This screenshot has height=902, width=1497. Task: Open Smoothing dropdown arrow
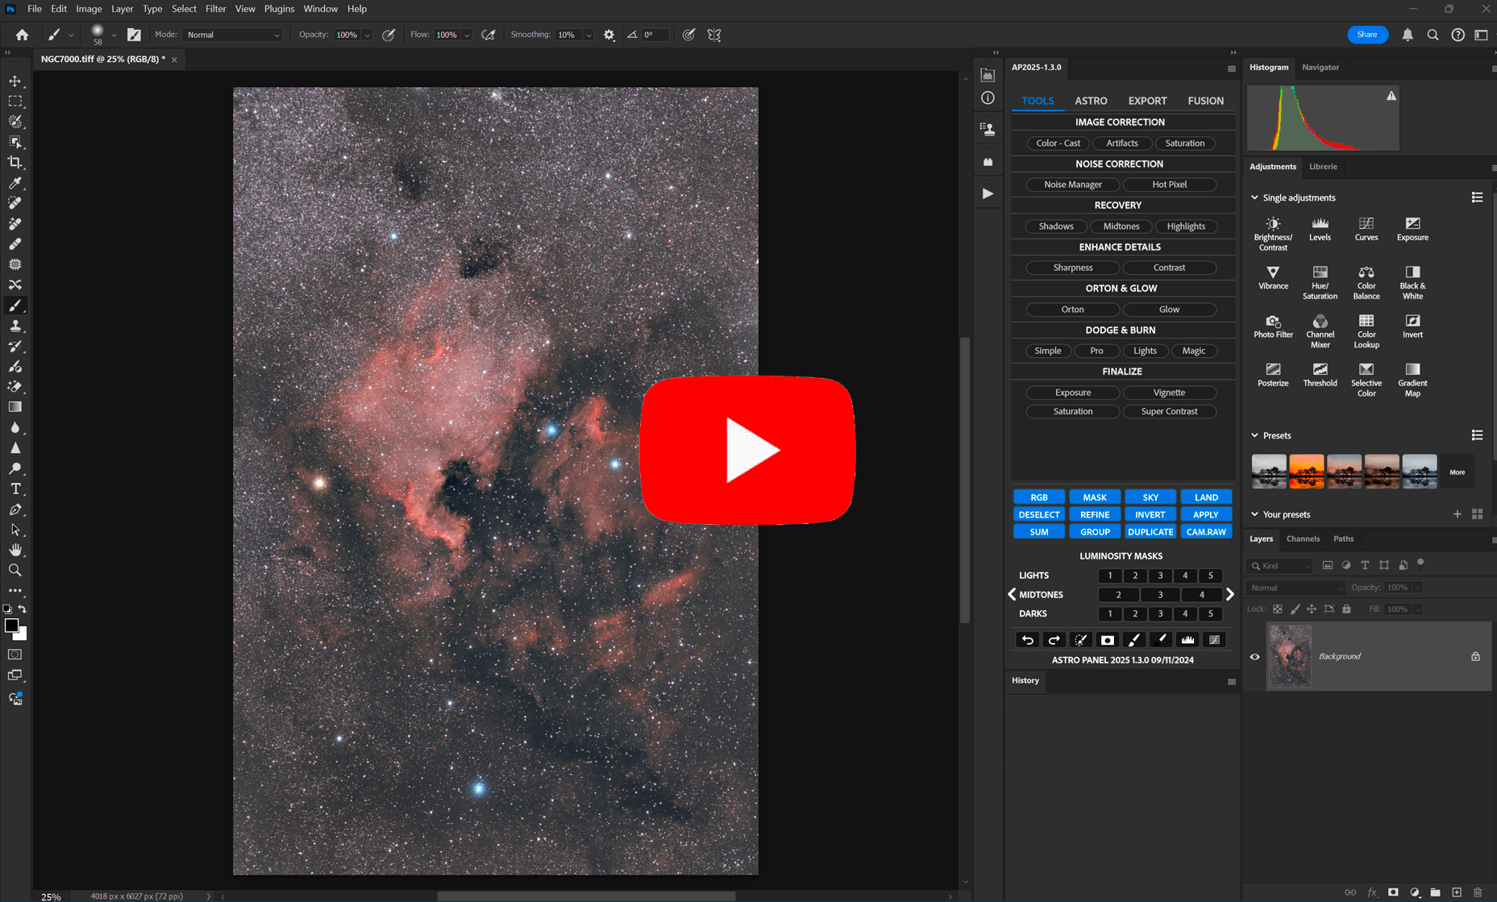coord(588,35)
